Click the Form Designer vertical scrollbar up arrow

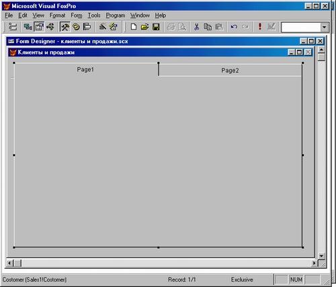pyautogui.click(x=321, y=50)
